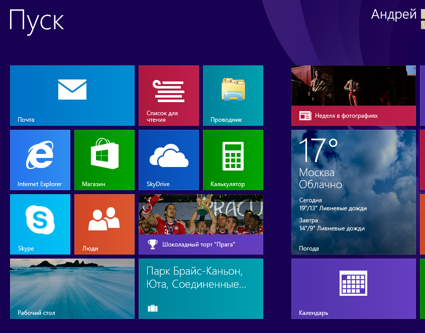Click the newspaper icon beside Неделя в фотографиях
425x333 pixels.
[x=305, y=116]
